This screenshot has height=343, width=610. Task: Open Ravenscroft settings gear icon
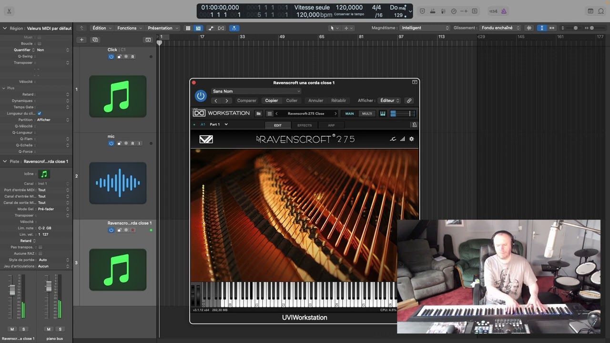(412, 139)
